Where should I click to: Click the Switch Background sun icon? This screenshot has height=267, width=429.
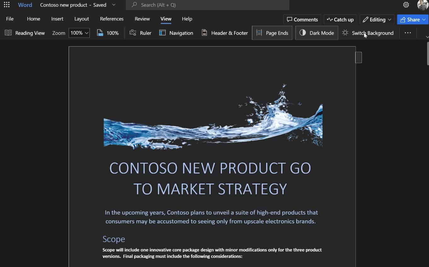[345, 33]
